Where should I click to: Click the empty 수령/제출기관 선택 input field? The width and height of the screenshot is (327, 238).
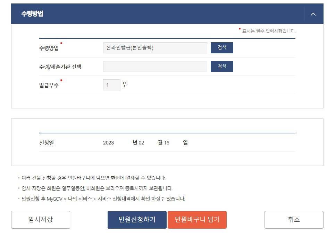pos(154,66)
